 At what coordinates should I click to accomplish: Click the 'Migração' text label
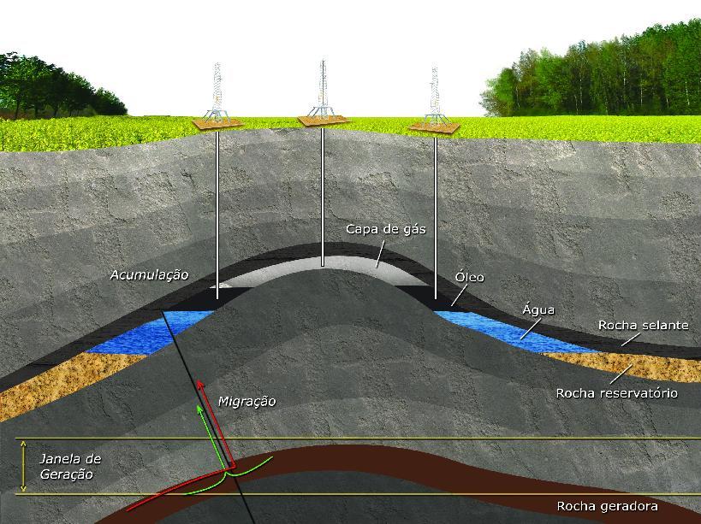(247, 401)
